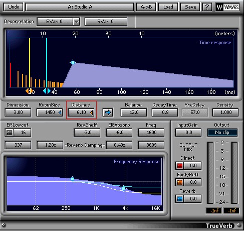Viewport: 245px width, 231px height.
Task: Click the yellow distance line in graph
Action: tap(30, 63)
